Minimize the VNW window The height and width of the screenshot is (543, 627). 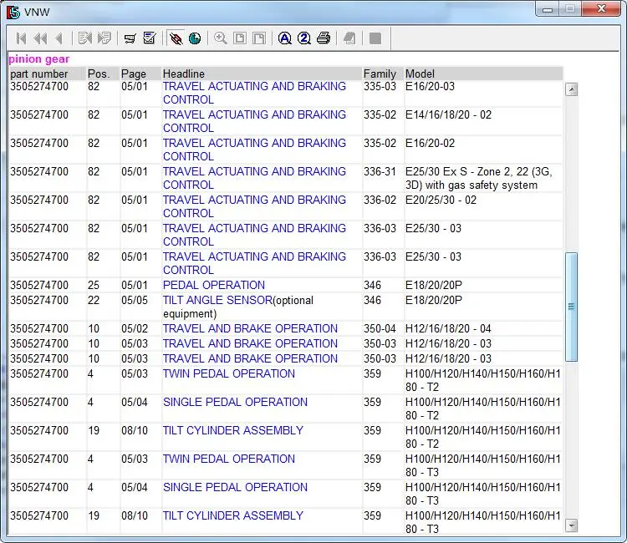(x=548, y=9)
